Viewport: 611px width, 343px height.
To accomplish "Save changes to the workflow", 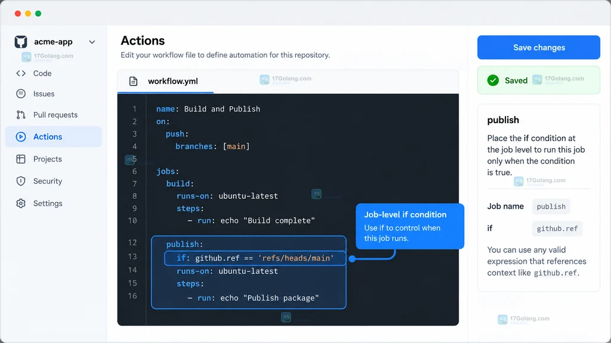I will tap(539, 48).
